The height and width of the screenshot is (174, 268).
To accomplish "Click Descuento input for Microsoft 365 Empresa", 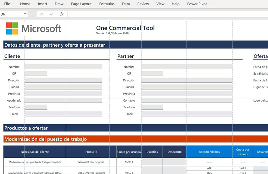I will (175, 162).
